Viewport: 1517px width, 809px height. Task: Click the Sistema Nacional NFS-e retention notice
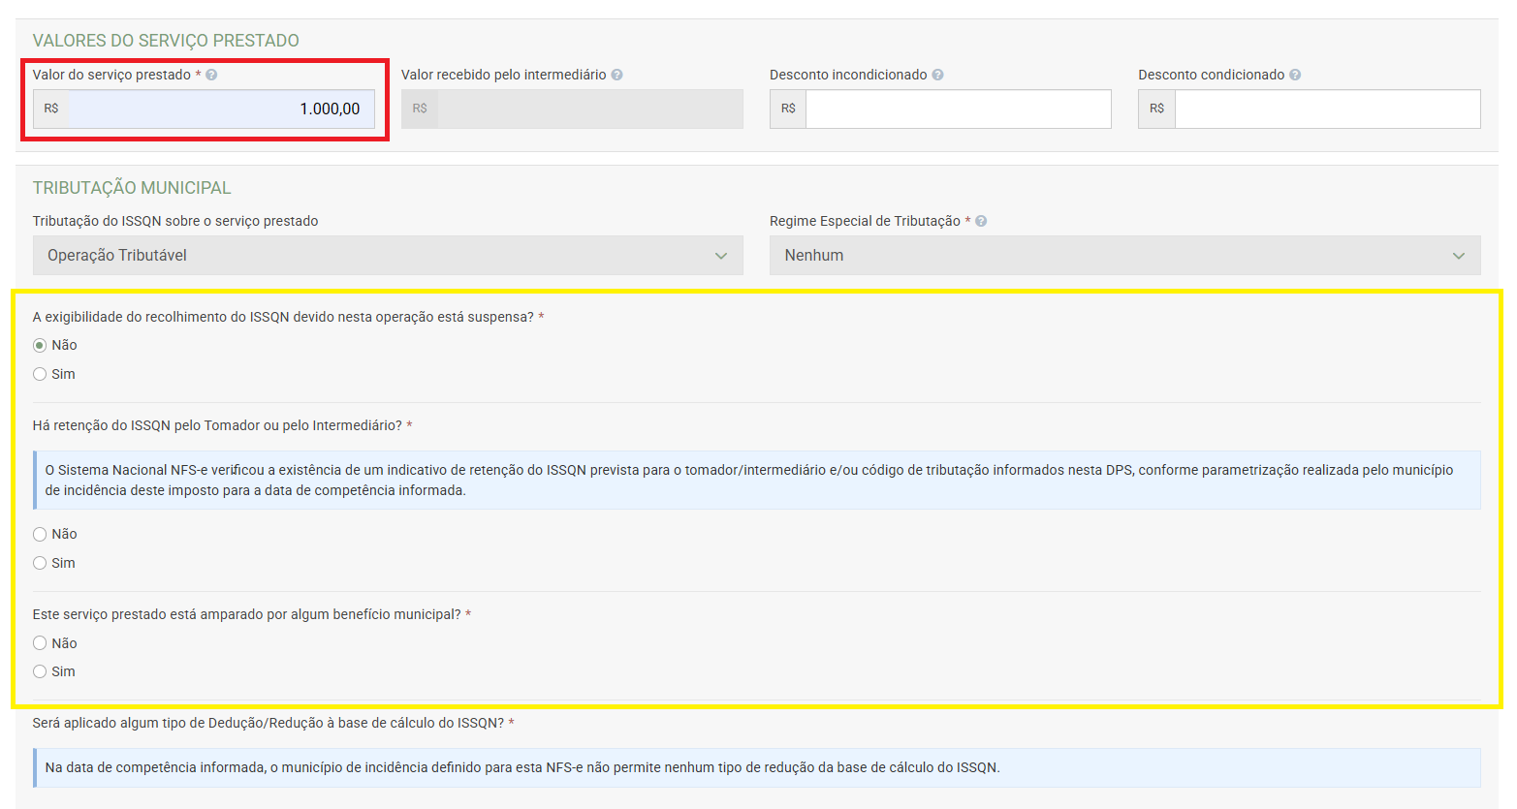pos(756,480)
